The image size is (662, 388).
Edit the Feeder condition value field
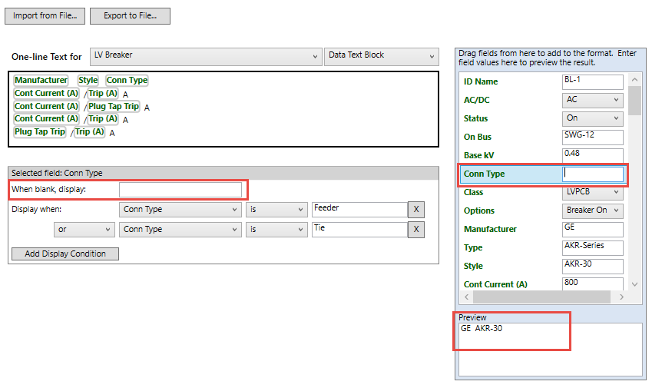click(x=359, y=210)
